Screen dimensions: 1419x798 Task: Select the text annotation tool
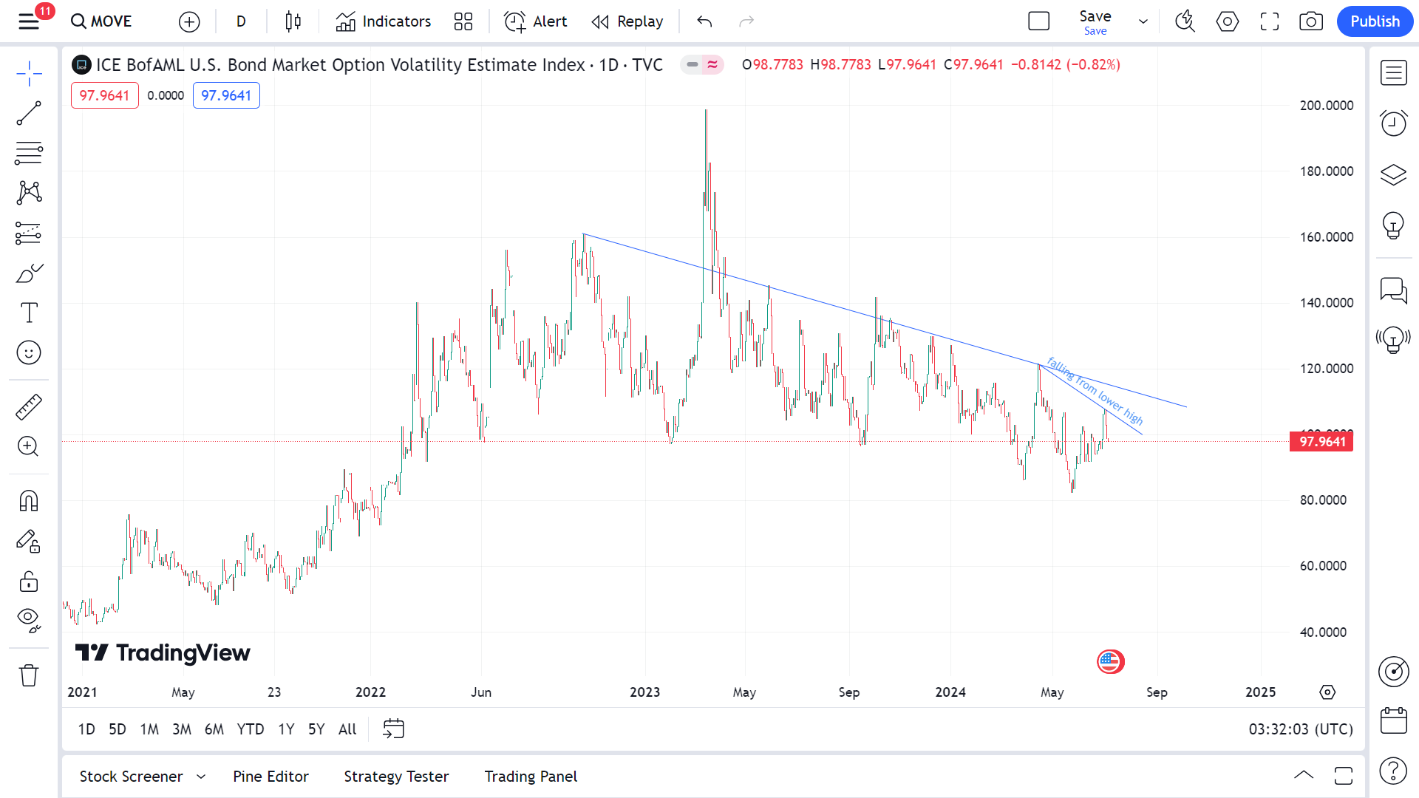point(29,313)
